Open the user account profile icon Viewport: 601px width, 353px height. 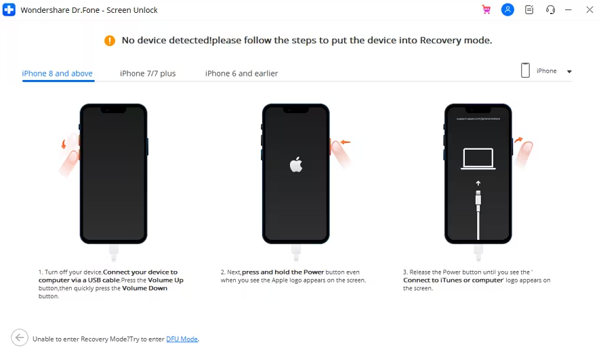(507, 9)
